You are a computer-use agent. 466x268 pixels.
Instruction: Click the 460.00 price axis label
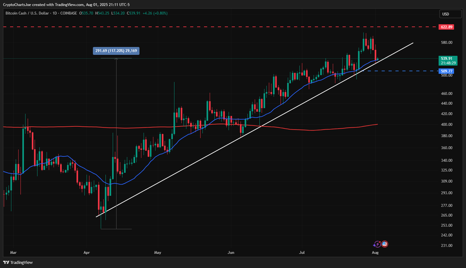point(447,94)
